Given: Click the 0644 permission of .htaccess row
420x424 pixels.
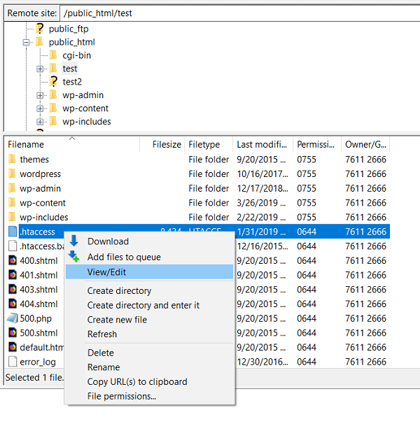Looking at the screenshot, I should point(307,232).
